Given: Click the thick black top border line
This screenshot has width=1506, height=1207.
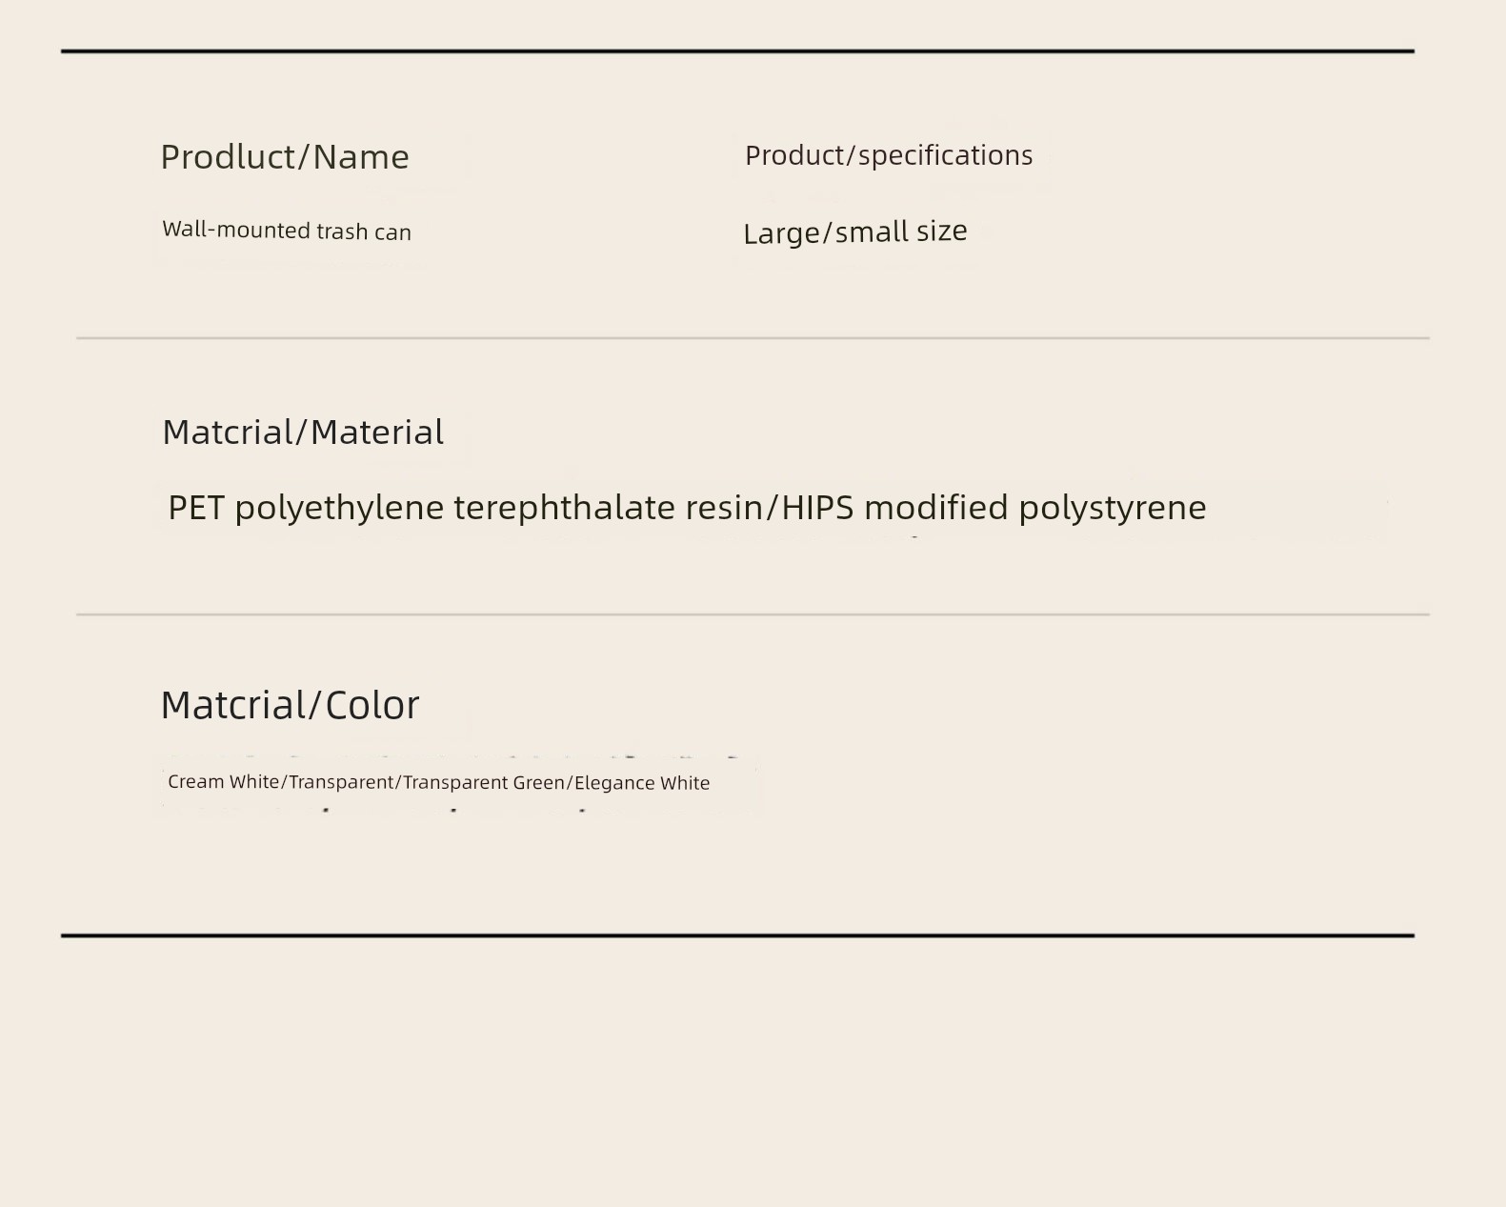Looking at the screenshot, I should 737,50.
